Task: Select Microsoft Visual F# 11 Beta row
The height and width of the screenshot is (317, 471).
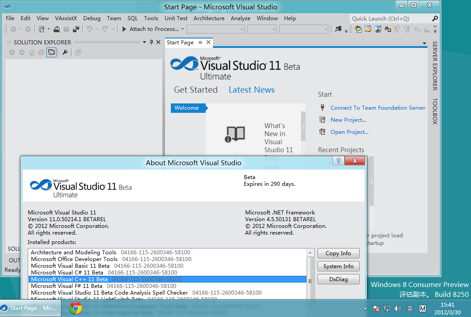Action: (x=168, y=286)
